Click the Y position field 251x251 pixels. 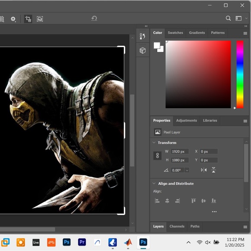(209, 160)
